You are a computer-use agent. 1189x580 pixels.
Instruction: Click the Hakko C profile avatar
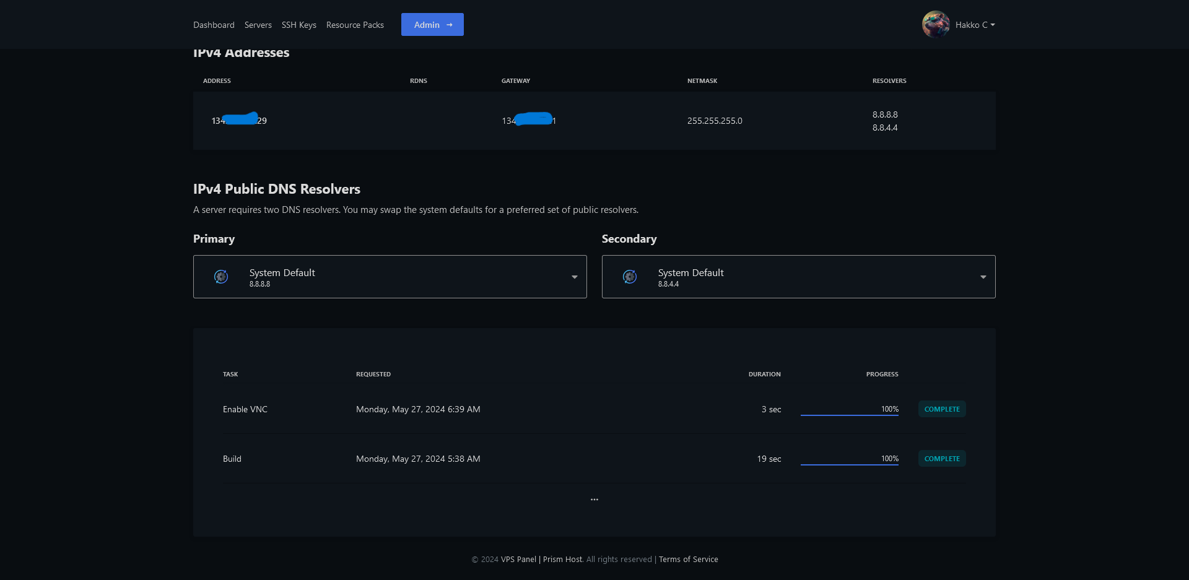pos(935,25)
